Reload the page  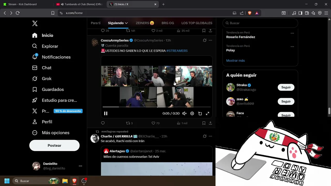click(x=18, y=13)
